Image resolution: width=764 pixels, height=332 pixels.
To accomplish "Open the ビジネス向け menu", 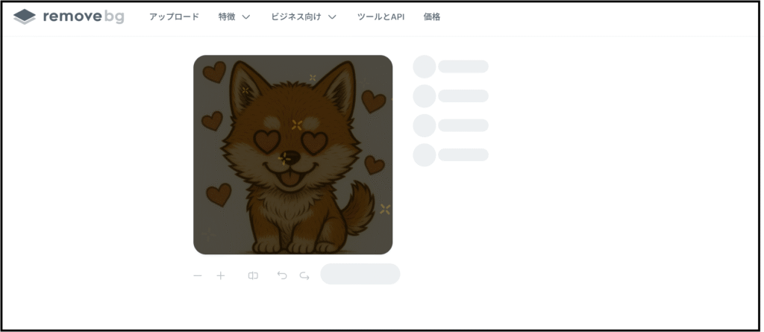I will [x=295, y=16].
